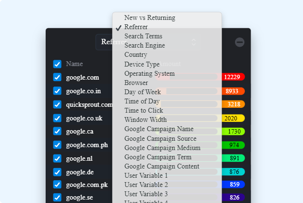Click the Name column header
The image size is (303, 203).
click(74, 64)
